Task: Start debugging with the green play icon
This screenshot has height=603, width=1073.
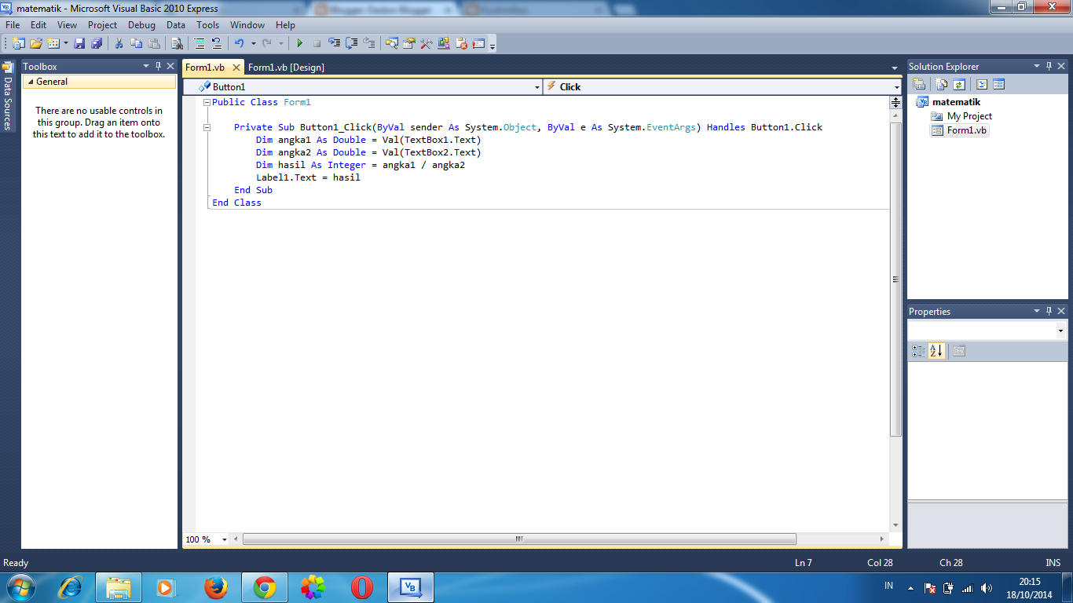Action: [x=300, y=43]
